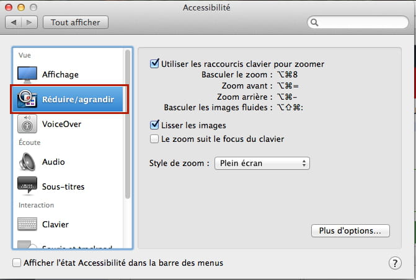Go forward with the right arrow button
Screen dimensions: 416x280
click(29, 22)
